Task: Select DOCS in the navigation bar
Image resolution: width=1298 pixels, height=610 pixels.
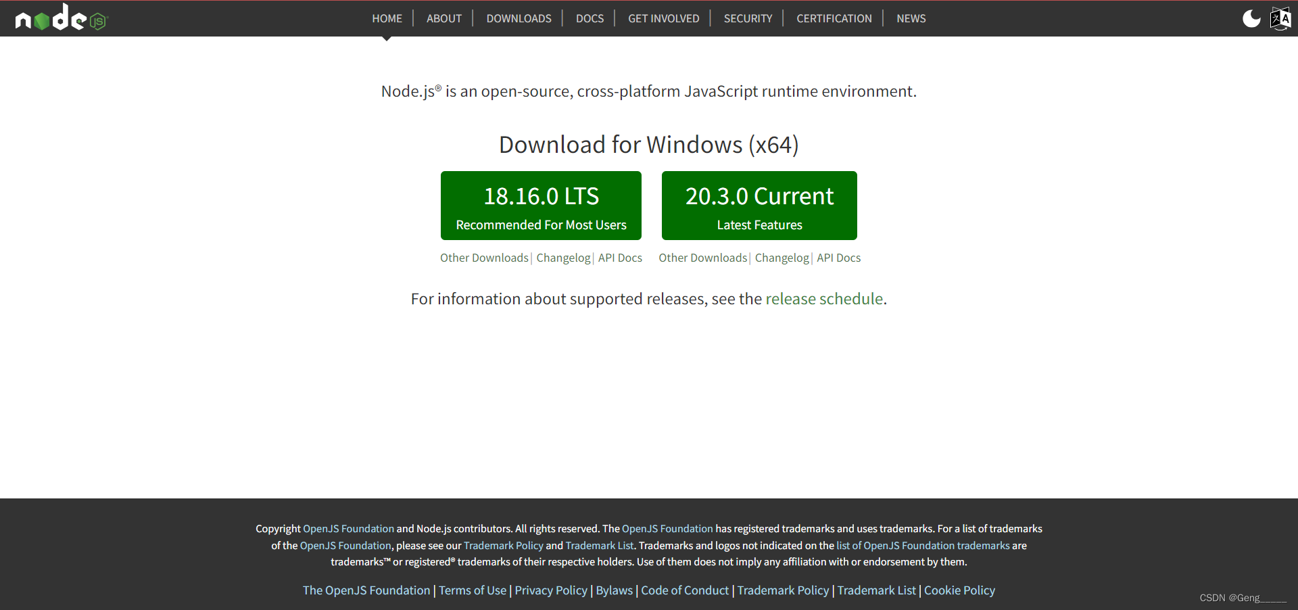Action: click(590, 18)
